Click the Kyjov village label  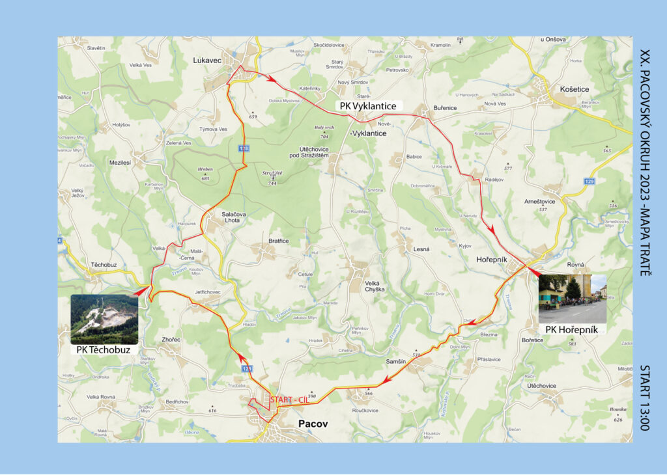465,246
